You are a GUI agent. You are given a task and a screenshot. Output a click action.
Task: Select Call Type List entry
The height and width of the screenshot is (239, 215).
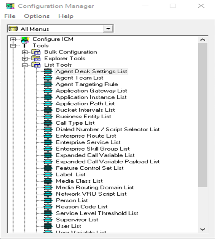[75, 123]
